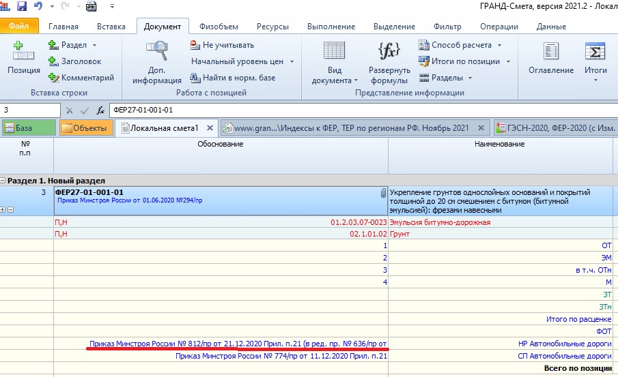Click the paperclip attachment icon in row 3
The image size is (618, 377).
pos(383,194)
